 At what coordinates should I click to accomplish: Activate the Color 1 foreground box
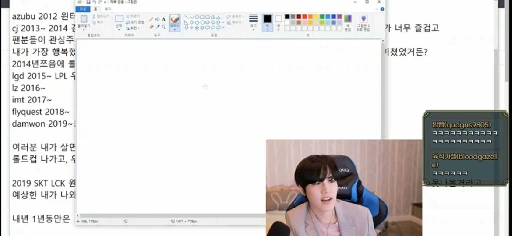268,23
